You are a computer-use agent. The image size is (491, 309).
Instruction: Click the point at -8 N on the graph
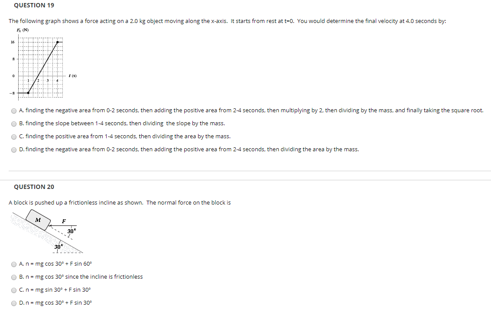28,93
